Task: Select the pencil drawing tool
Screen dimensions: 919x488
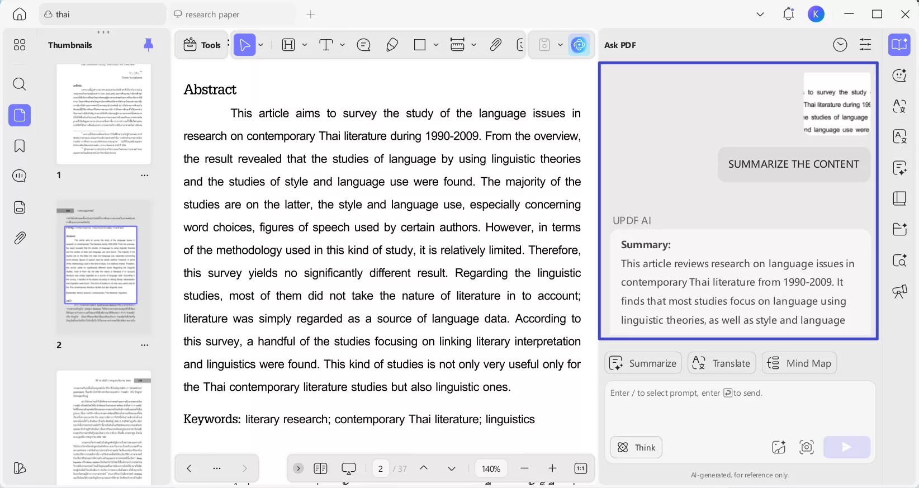Action: click(392, 45)
